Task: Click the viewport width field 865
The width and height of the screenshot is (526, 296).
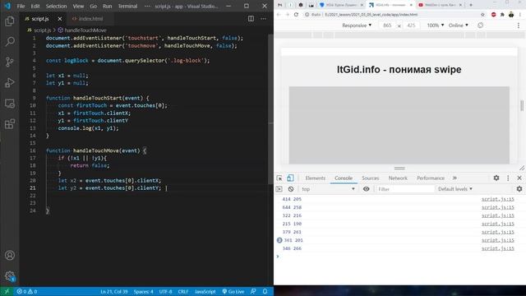Action: [387, 25]
